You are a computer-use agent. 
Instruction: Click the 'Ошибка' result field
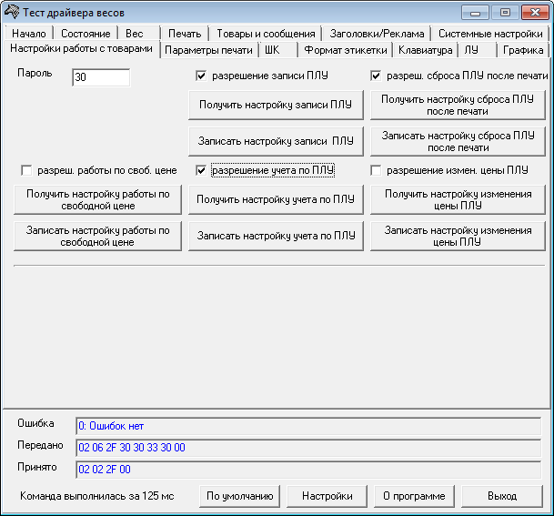(308, 426)
